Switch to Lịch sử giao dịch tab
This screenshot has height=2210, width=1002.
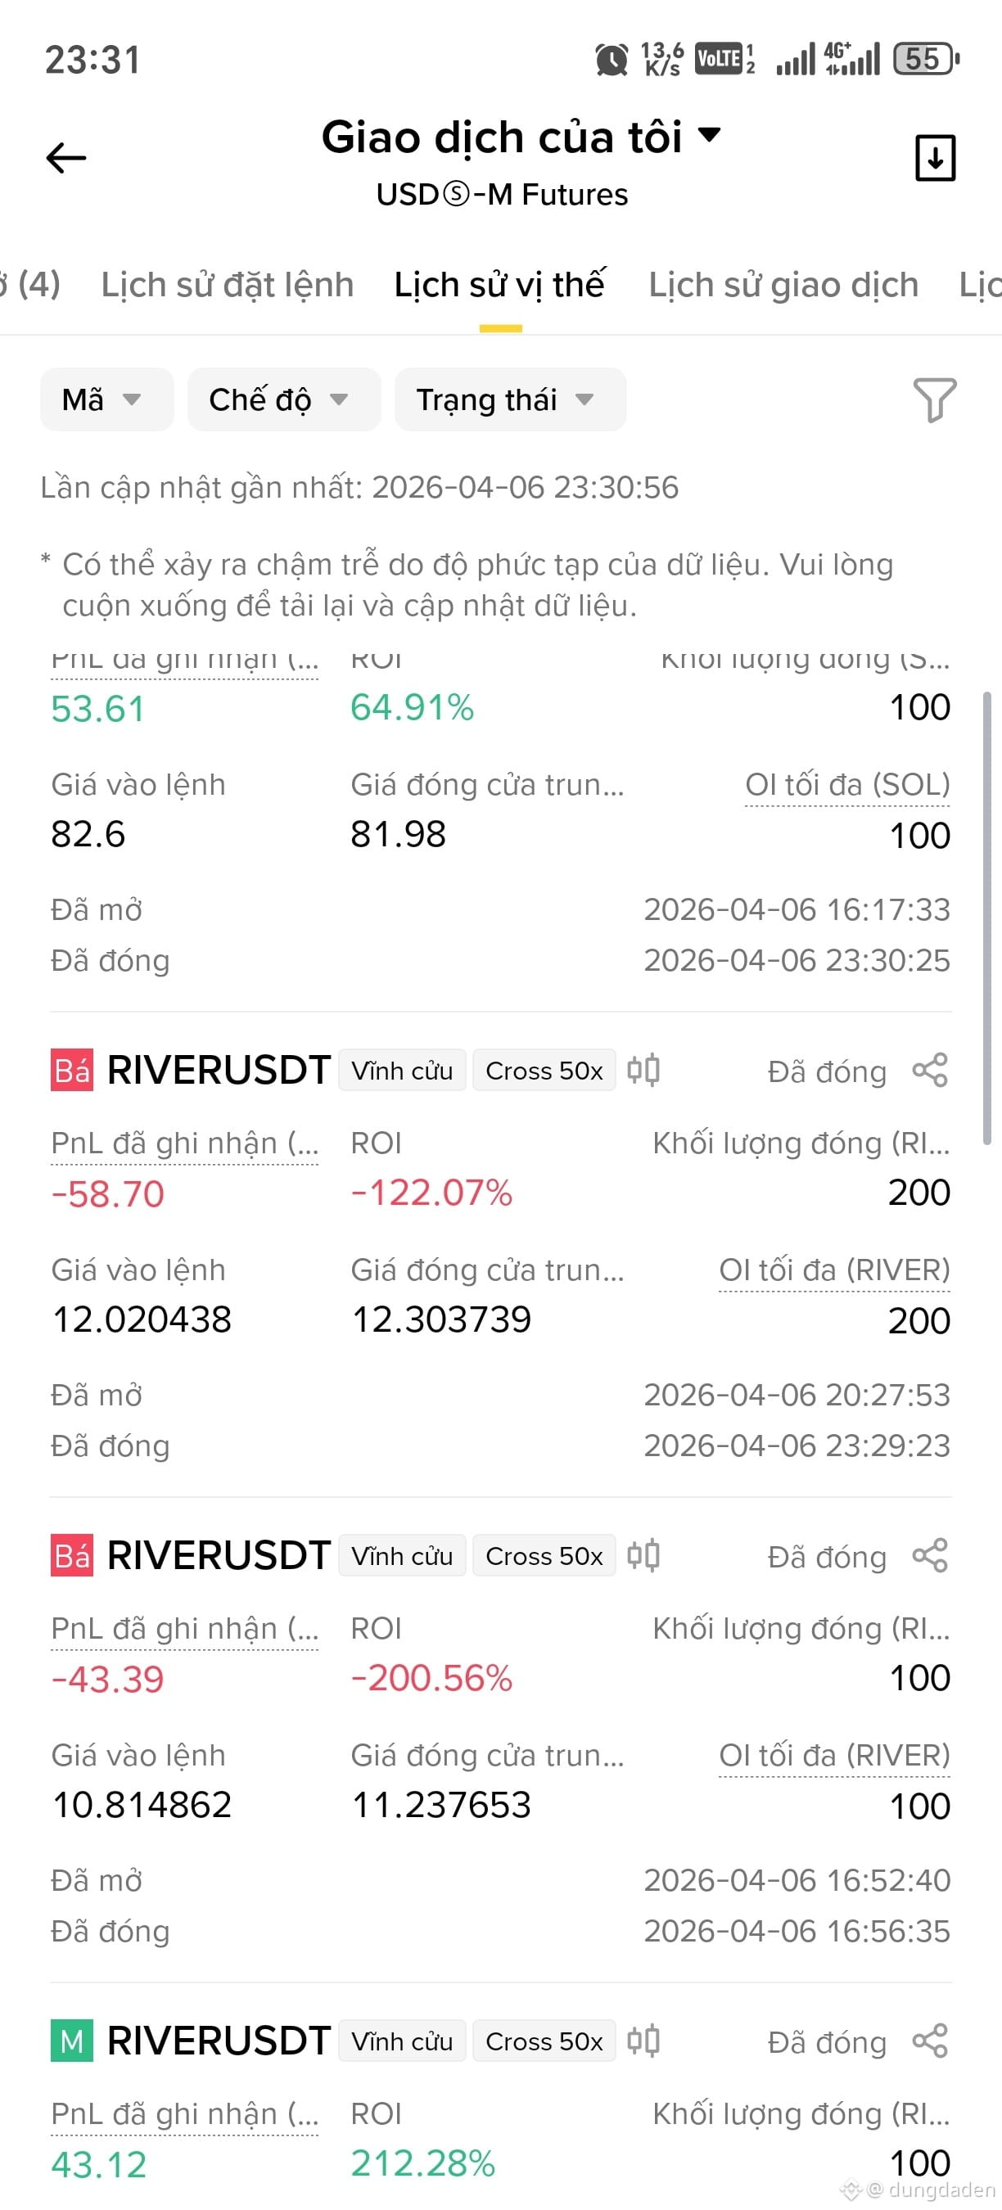783,285
